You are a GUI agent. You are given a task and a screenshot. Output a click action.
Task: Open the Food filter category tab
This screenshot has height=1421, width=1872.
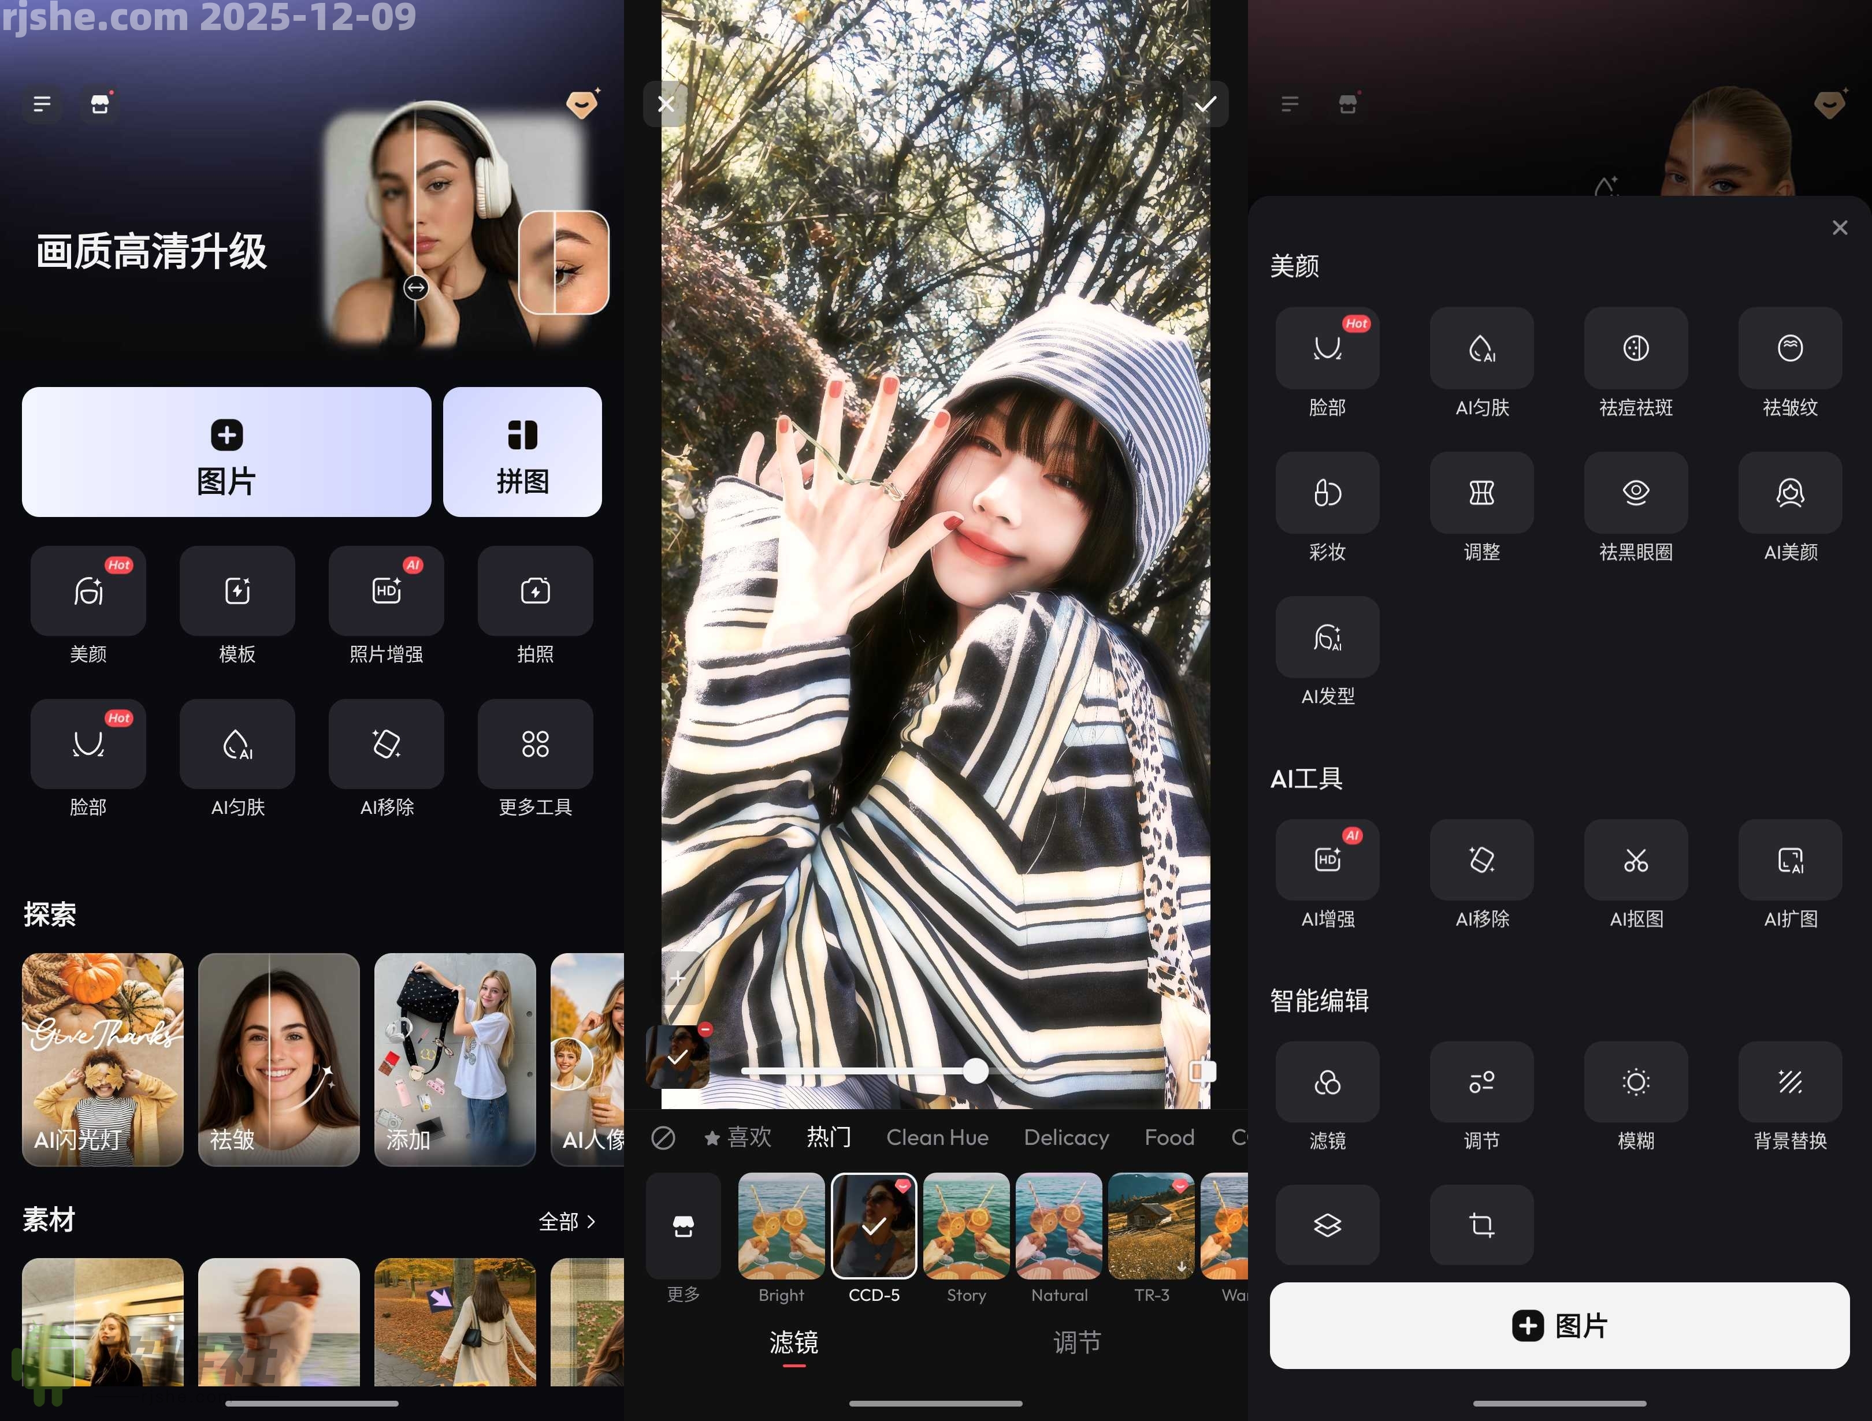(x=1169, y=1137)
